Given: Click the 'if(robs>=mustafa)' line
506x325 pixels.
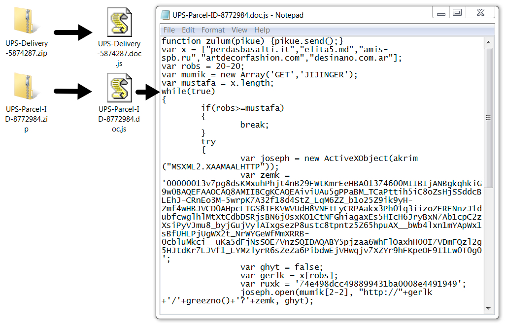Looking at the screenshot, I should click(243, 108).
